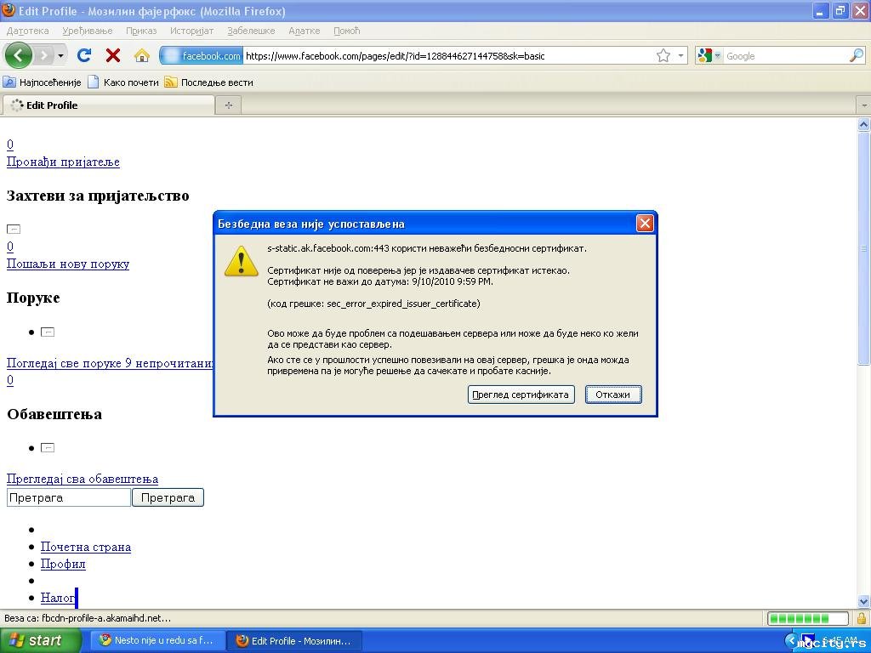Image resolution: width=871 pixels, height=653 pixels.
Task: Click the broken image under Поруке
Action: click(x=48, y=332)
